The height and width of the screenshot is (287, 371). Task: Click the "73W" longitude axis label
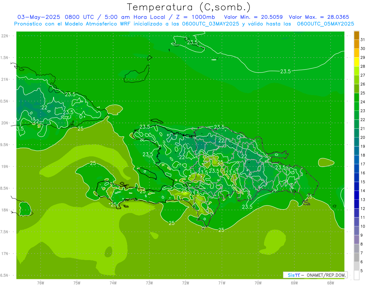coord(149,283)
